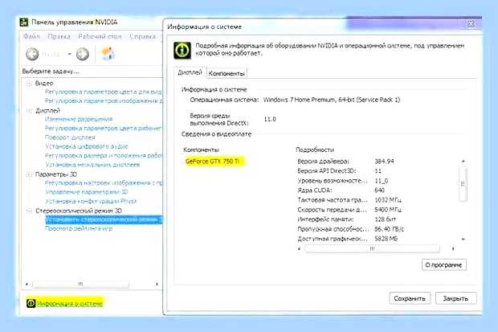Click the NVIDIA logo in title bar
Viewport: 498px width, 332px height.
(x=24, y=22)
